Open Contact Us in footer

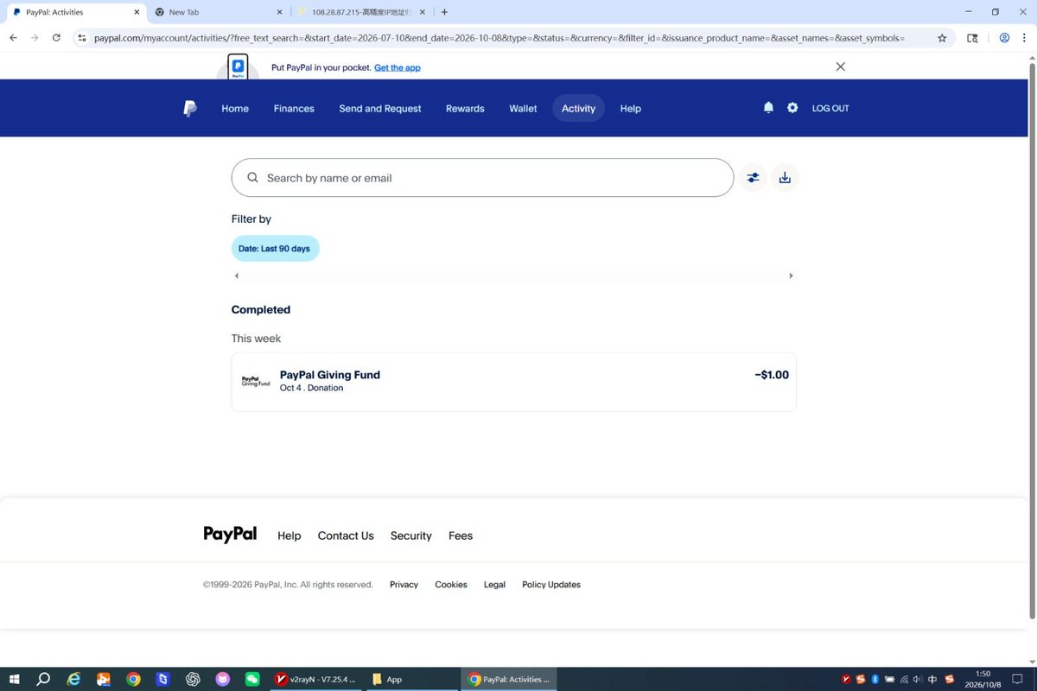(x=346, y=536)
